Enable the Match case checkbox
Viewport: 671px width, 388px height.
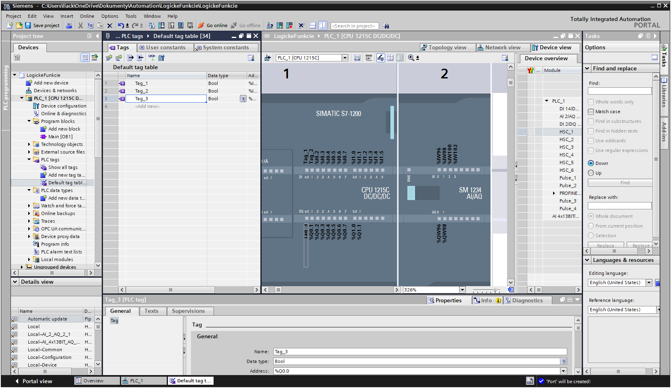(591, 112)
